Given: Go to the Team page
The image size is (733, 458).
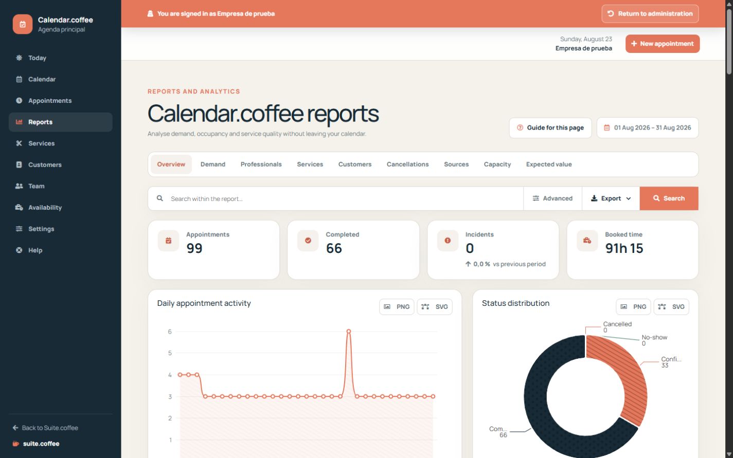Looking at the screenshot, I should click(x=61, y=186).
